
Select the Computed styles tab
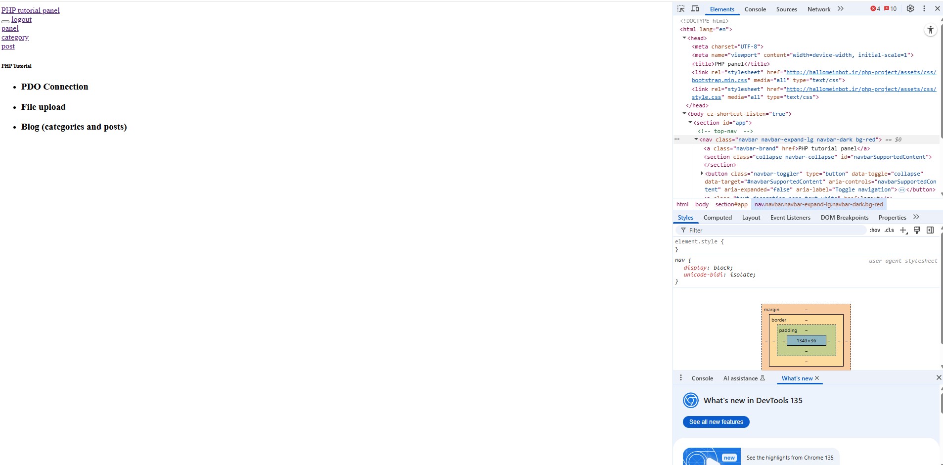[x=718, y=218]
